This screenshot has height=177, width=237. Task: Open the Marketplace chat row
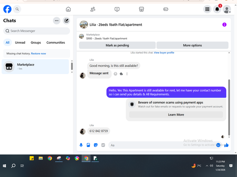click(35, 66)
